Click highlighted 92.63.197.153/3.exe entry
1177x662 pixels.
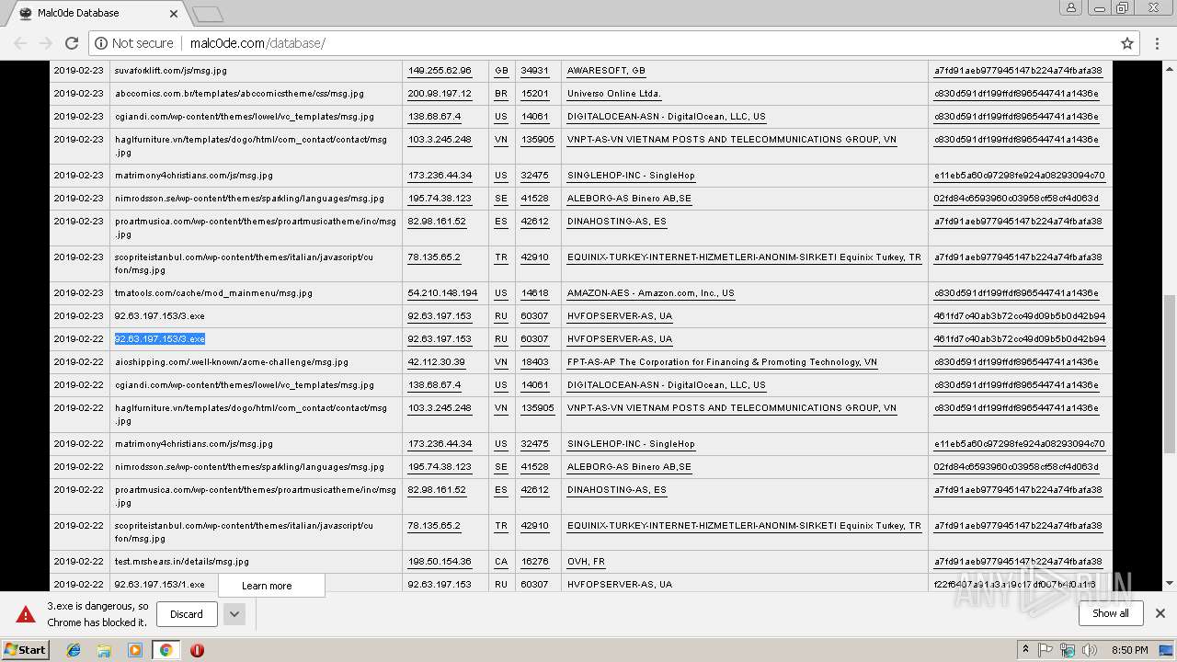pyautogui.click(x=160, y=339)
